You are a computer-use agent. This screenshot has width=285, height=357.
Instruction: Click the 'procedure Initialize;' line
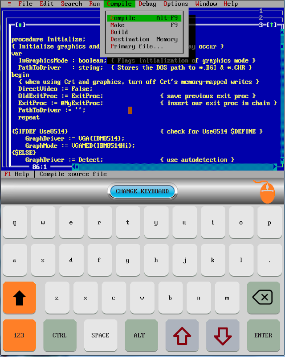pyautogui.click(x=49, y=39)
